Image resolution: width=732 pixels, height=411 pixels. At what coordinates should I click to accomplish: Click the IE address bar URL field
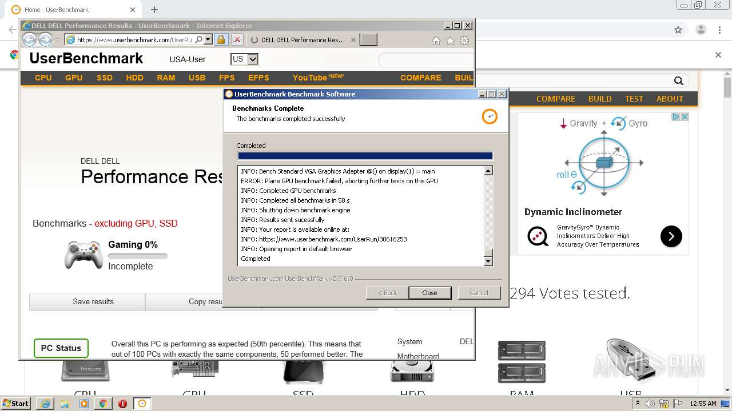coord(134,40)
